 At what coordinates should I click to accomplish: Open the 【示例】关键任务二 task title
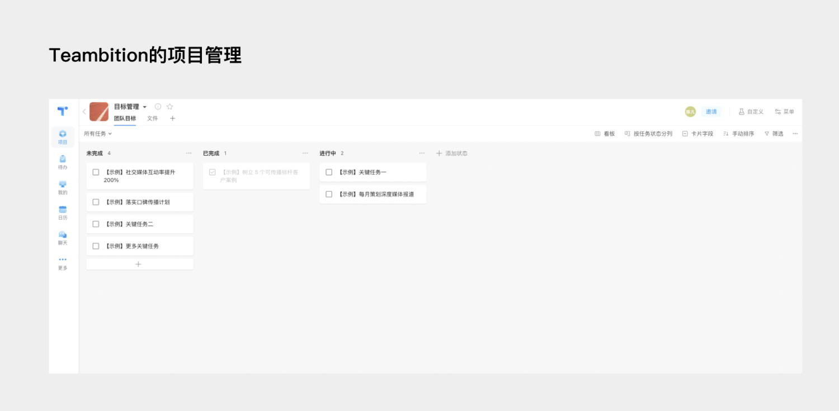point(128,224)
